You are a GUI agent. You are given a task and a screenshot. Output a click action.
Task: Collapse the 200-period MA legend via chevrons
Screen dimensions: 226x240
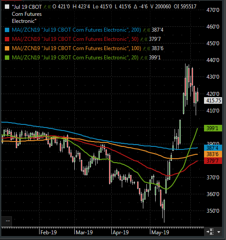point(149,30)
